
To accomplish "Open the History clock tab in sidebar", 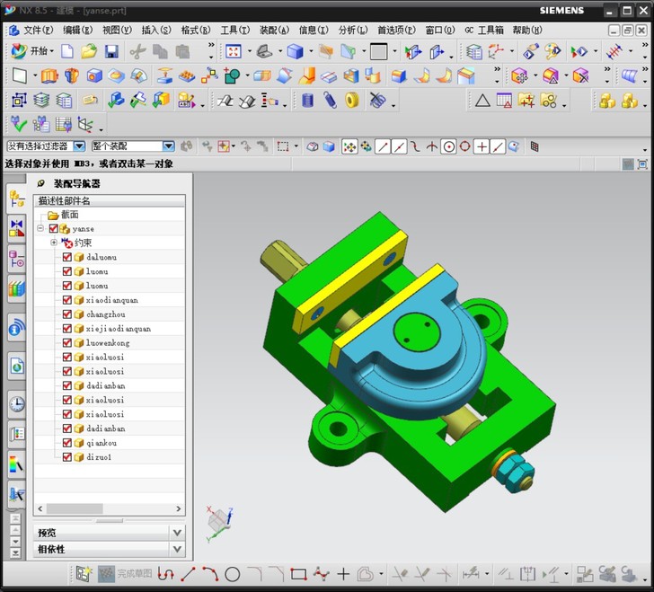I will (x=16, y=404).
